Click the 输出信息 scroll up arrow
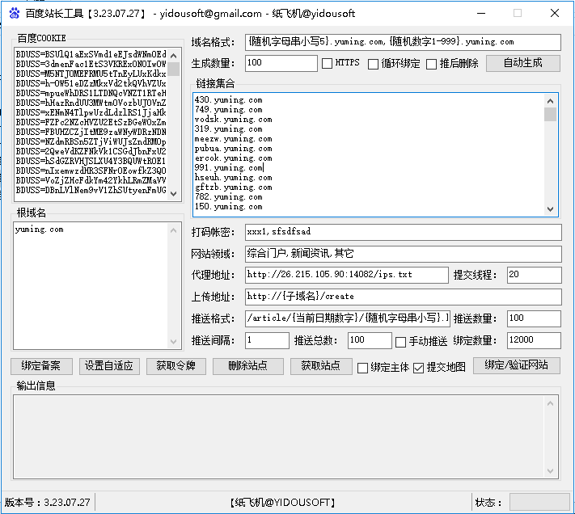This screenshot has height=514, width=575. (x=550, y=403)
